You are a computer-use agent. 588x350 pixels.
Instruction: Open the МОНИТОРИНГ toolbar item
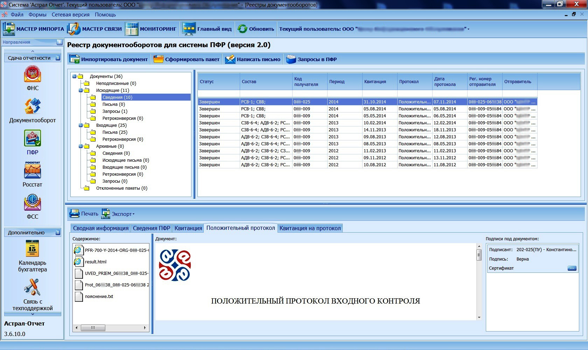[151, 29]
